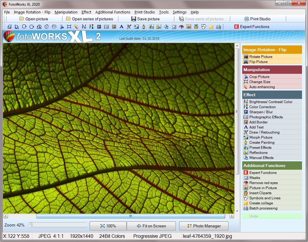Click the Open picture button
Image resolution: width=308 pixels, height=242 pixels.
click(x=33, y=19)
